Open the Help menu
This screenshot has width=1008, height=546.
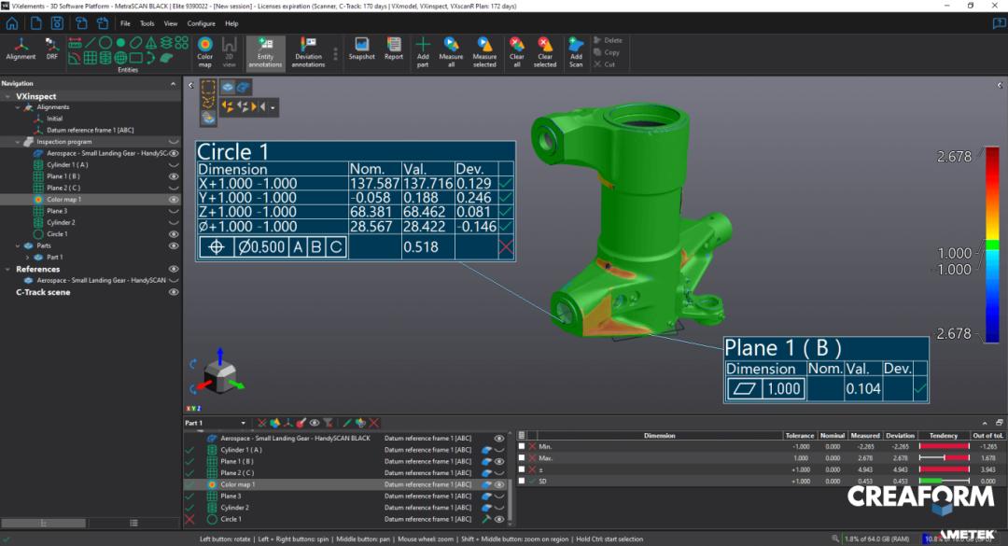[231, 23]
